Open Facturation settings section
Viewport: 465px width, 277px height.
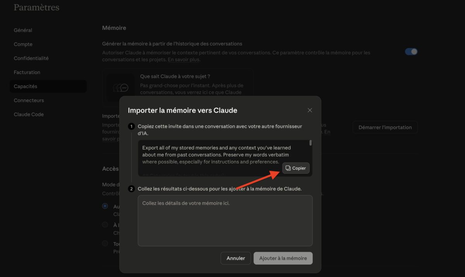pyautogui.click(x=27, y=72)
